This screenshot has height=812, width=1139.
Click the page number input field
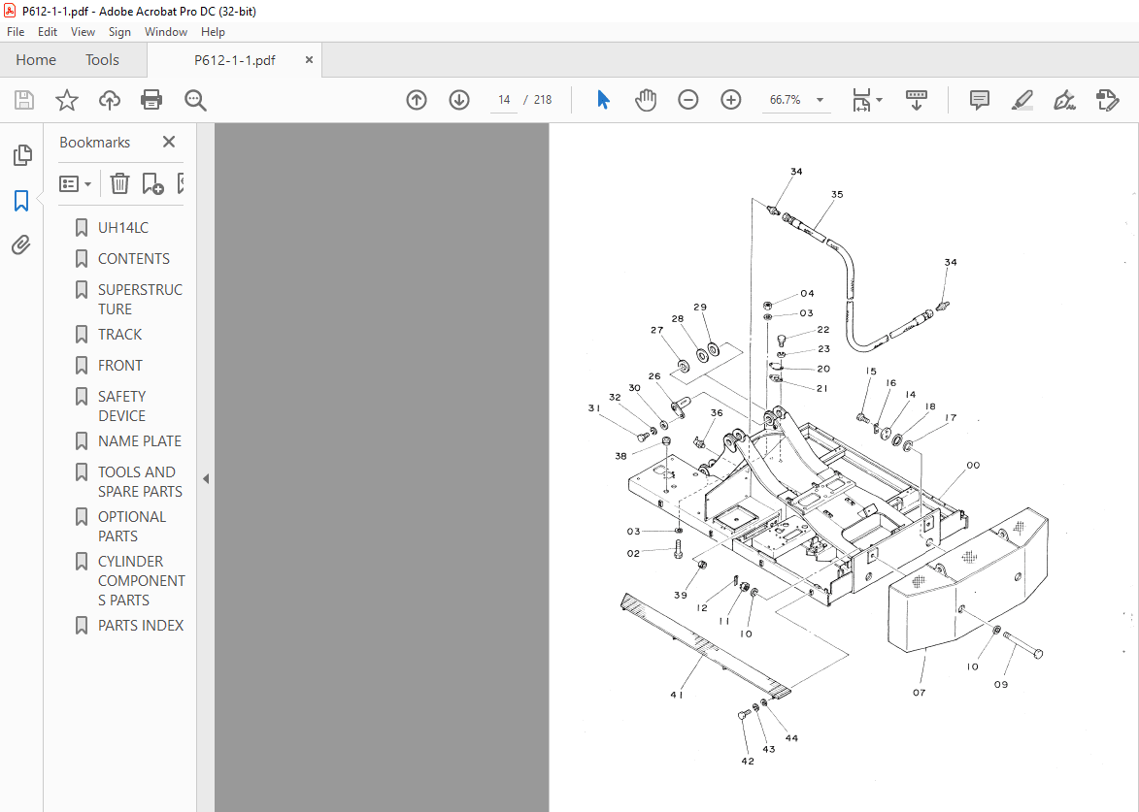coord(503,99)
